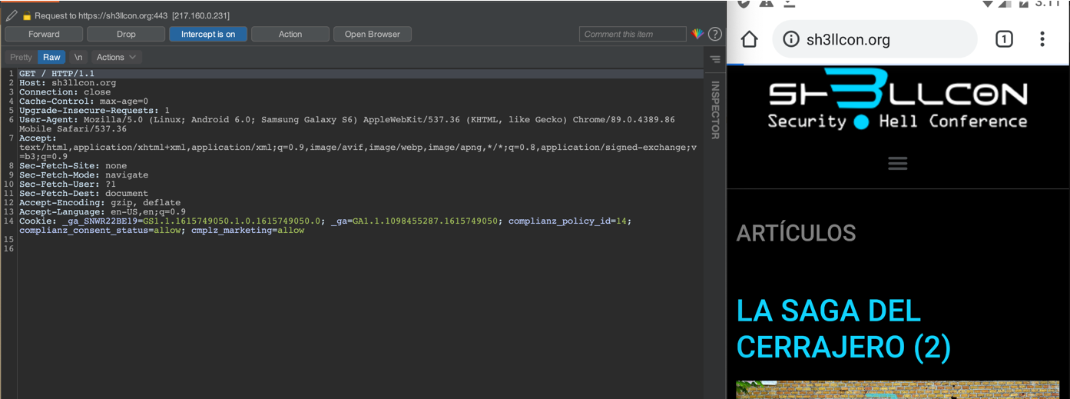Click the Open Browser button

click(x=373, y=34)
